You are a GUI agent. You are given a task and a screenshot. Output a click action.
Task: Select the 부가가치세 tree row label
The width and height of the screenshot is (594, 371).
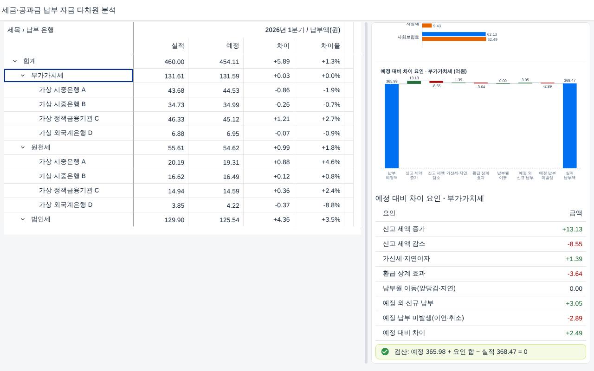[x=47, y=76]
